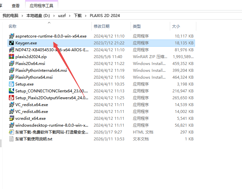Screen dimensions: 242x189
Task: Click the date 2026/3/17 9:27
Action: pos(108,132)
